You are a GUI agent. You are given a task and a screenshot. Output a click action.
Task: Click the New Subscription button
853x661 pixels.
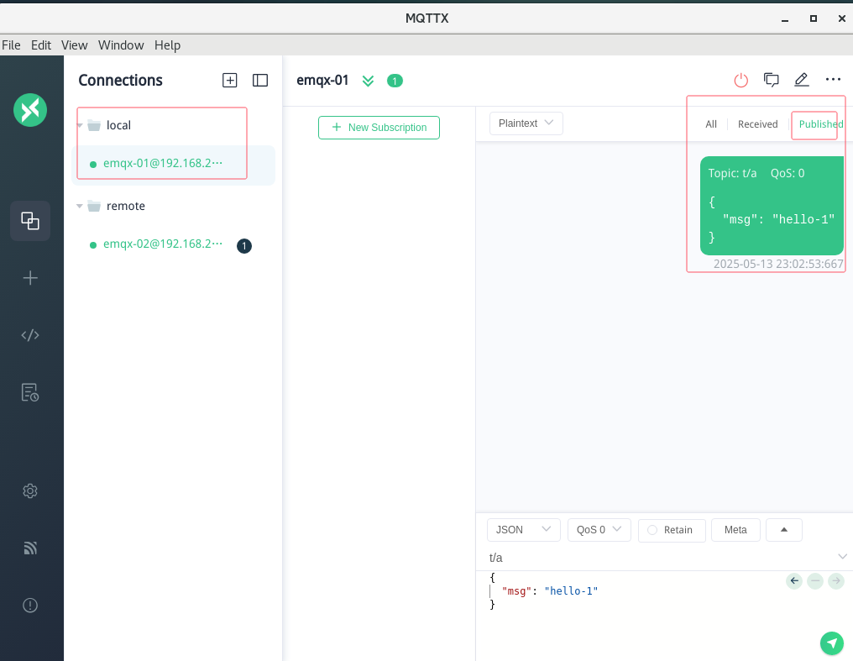click(379, 128)
